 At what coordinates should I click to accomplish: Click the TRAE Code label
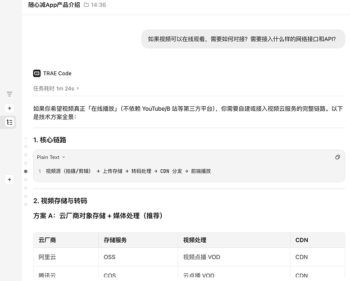tap(57, 73)
